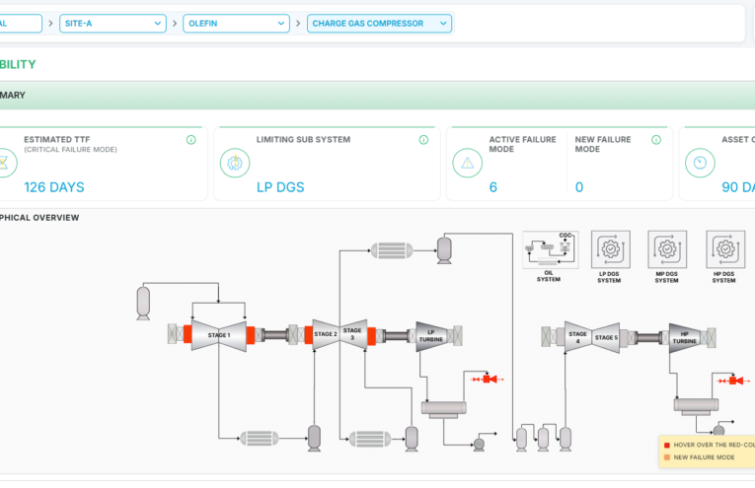Select the HP TURBINE
This screenshot has width=755, height=488.
click(x=684, y=338)
